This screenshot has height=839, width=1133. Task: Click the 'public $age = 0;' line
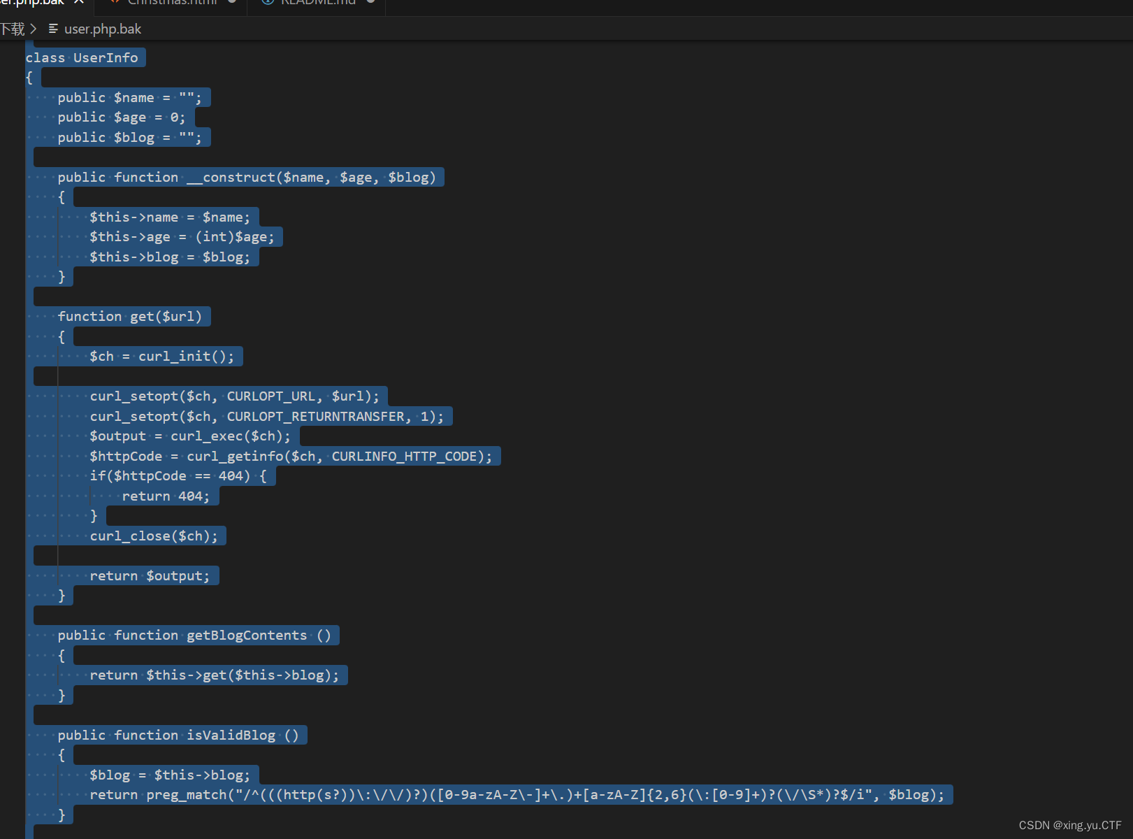(x=122, y=117)
